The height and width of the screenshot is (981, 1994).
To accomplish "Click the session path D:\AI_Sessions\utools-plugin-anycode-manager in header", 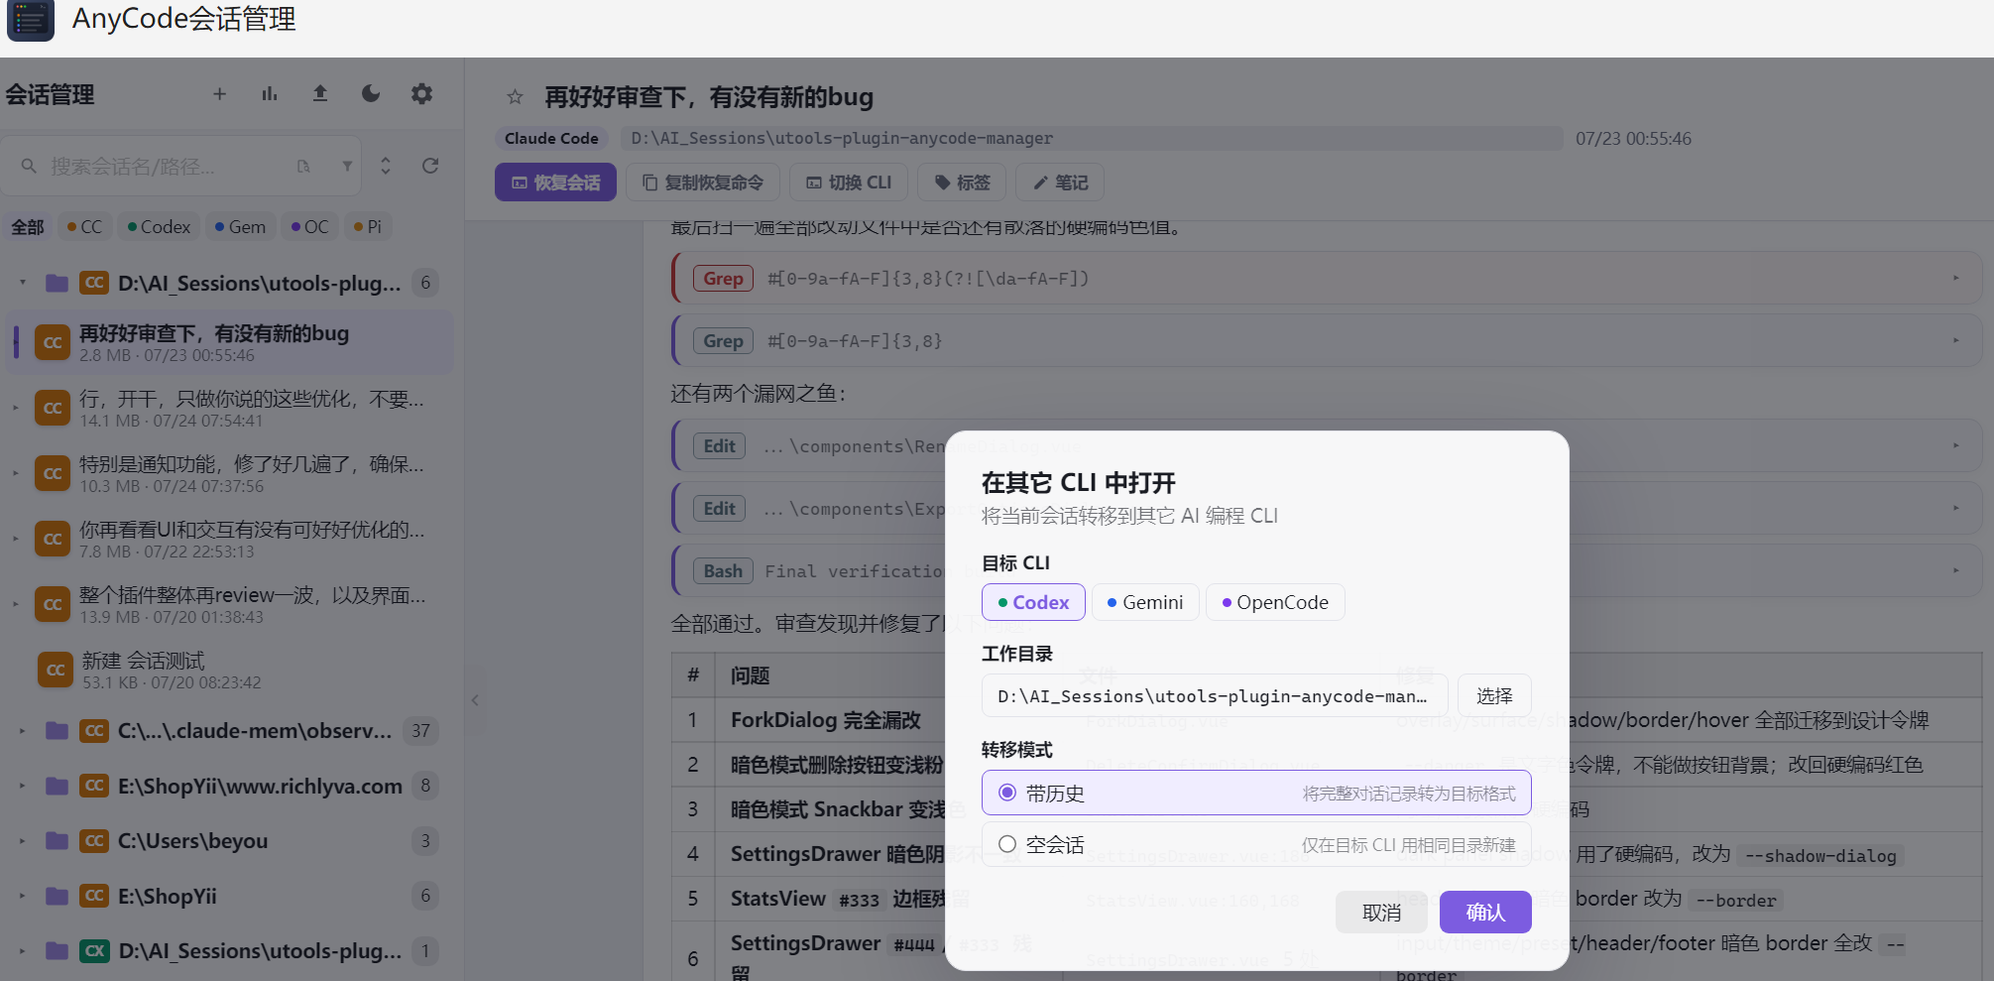I will 1092,138.
